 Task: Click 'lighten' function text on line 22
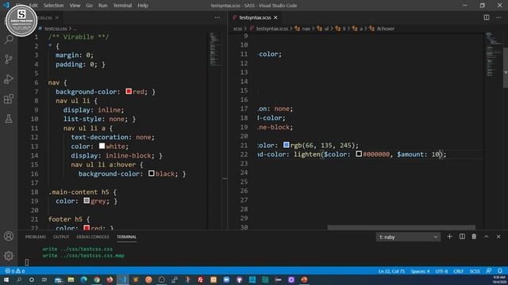pos(307,154)
